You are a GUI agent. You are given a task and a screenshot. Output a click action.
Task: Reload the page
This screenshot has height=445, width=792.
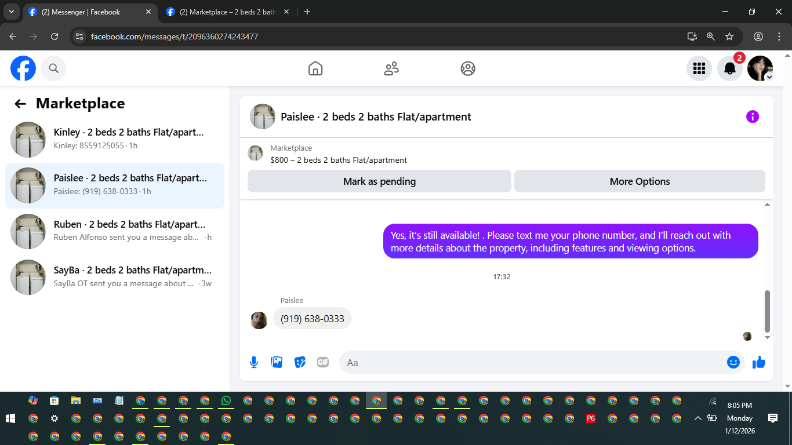click(x=55, y=37)
